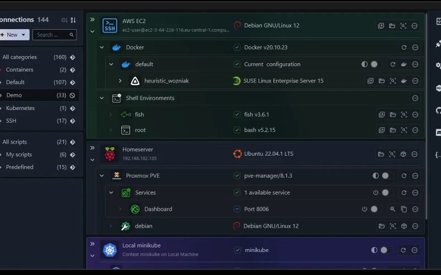
Task: Select the Kubernetes category
Action: 20,108
